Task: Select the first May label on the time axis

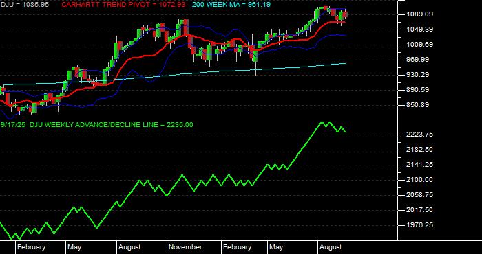Action: [74, 247]
